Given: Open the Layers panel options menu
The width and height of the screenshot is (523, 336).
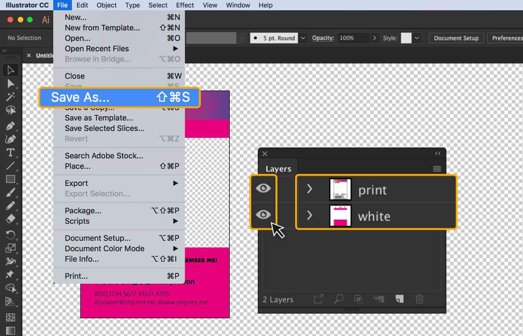Looking at the screenshot, I should 437,169.
